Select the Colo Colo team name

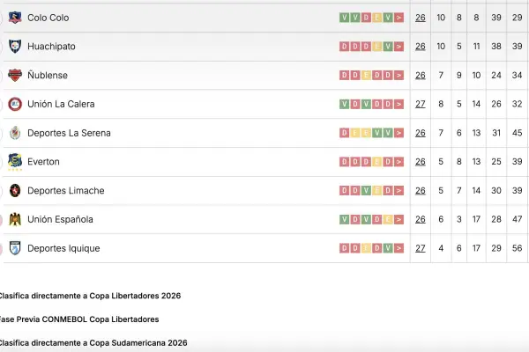[48, 18]
